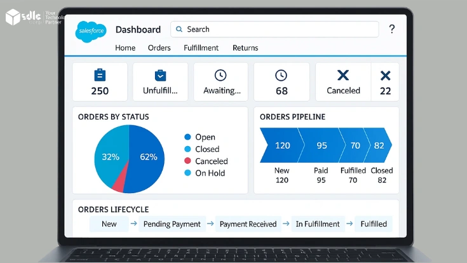Click the X icon above 22
The image size is (467, 263).
[x=385, y=76]
